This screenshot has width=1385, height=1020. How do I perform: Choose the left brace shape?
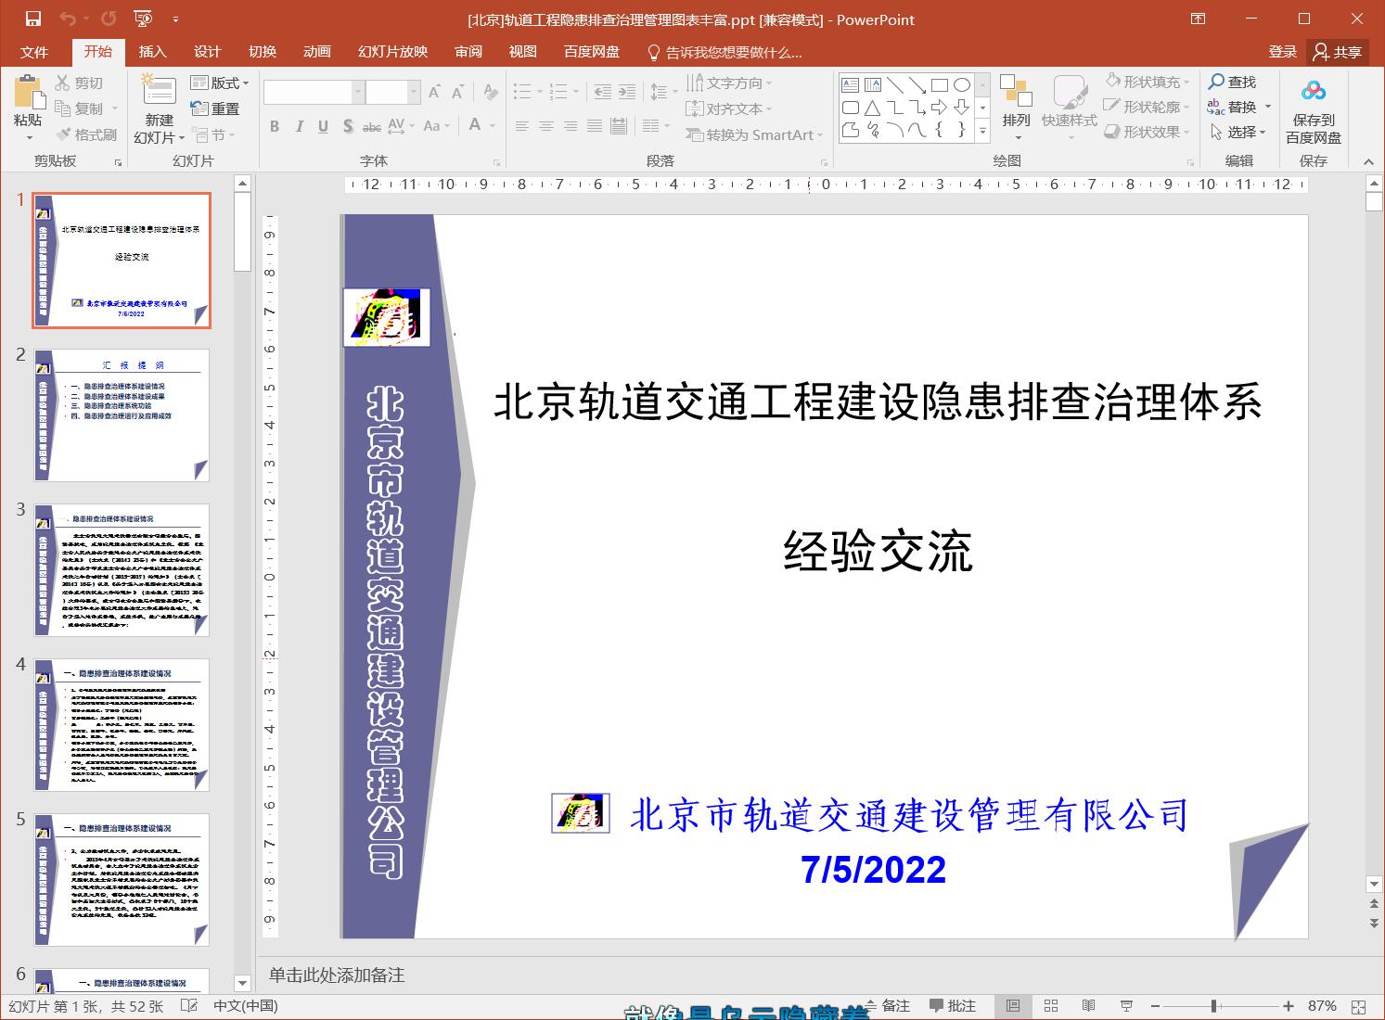(x=939, y=130)
